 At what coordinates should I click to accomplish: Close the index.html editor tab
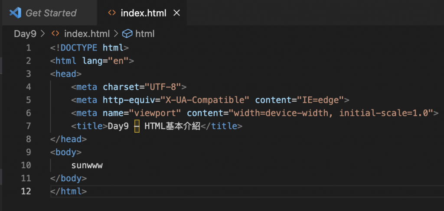point(176,13)
